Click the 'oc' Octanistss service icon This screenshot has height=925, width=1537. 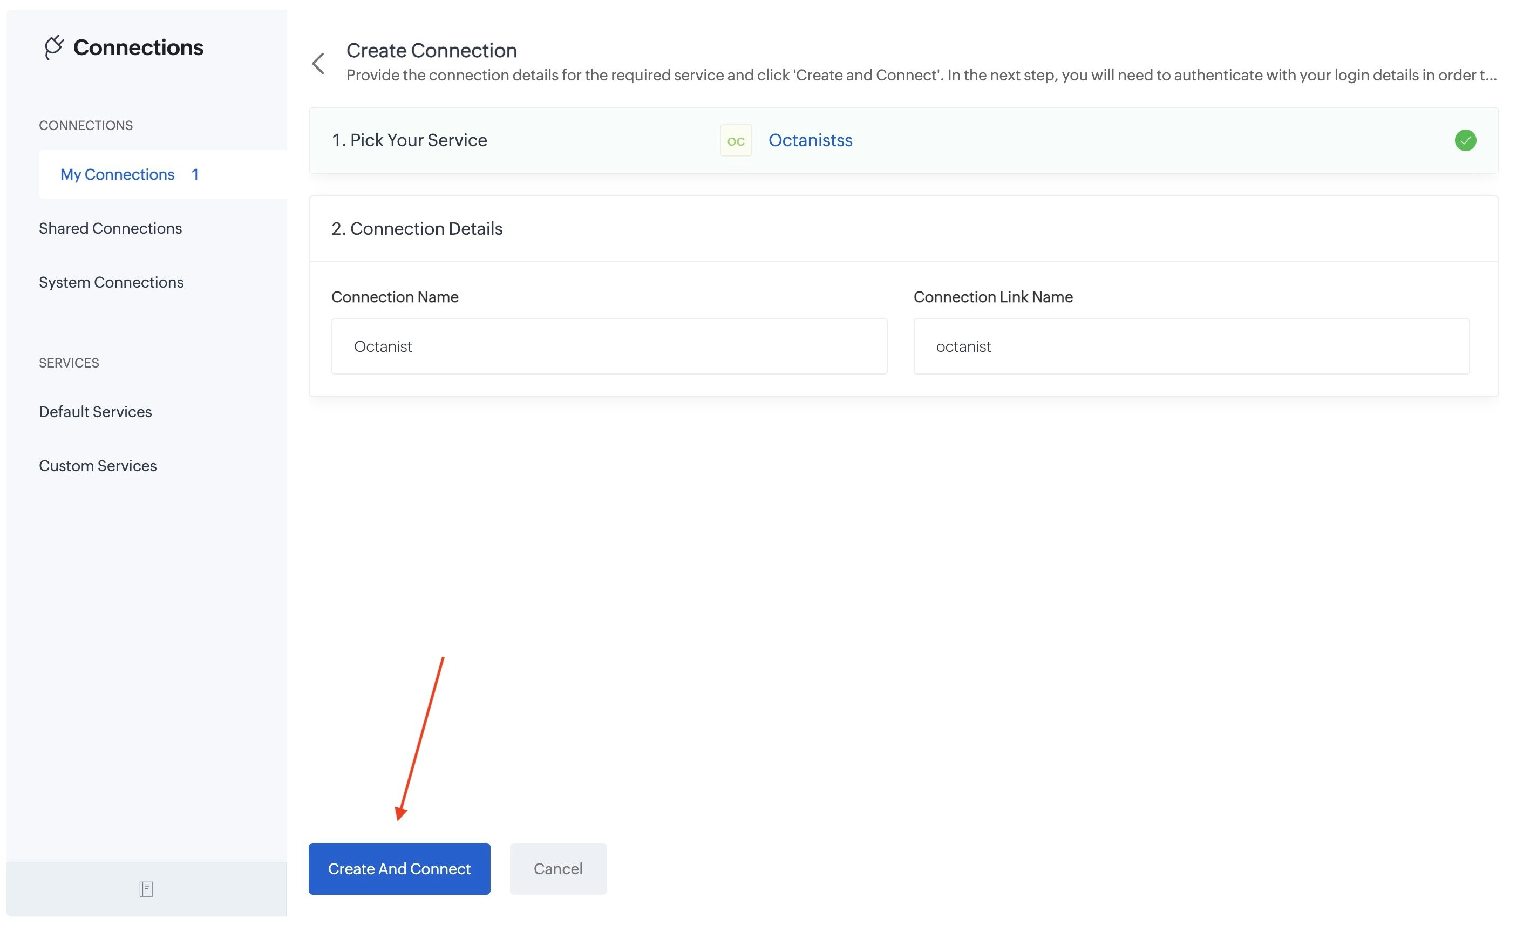pyautogui.click(x=736, y=140)
